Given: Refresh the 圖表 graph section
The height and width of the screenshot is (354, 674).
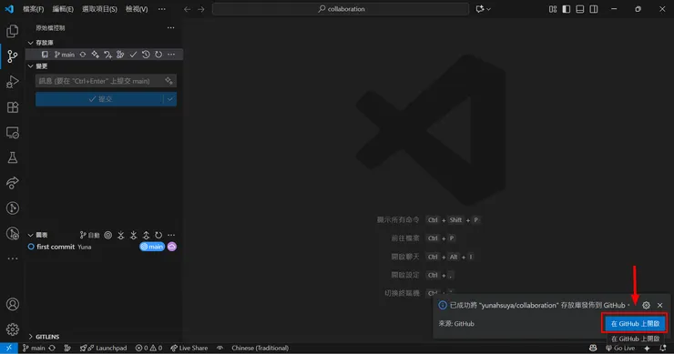Looking at the screenshot, I should [158, 235].
